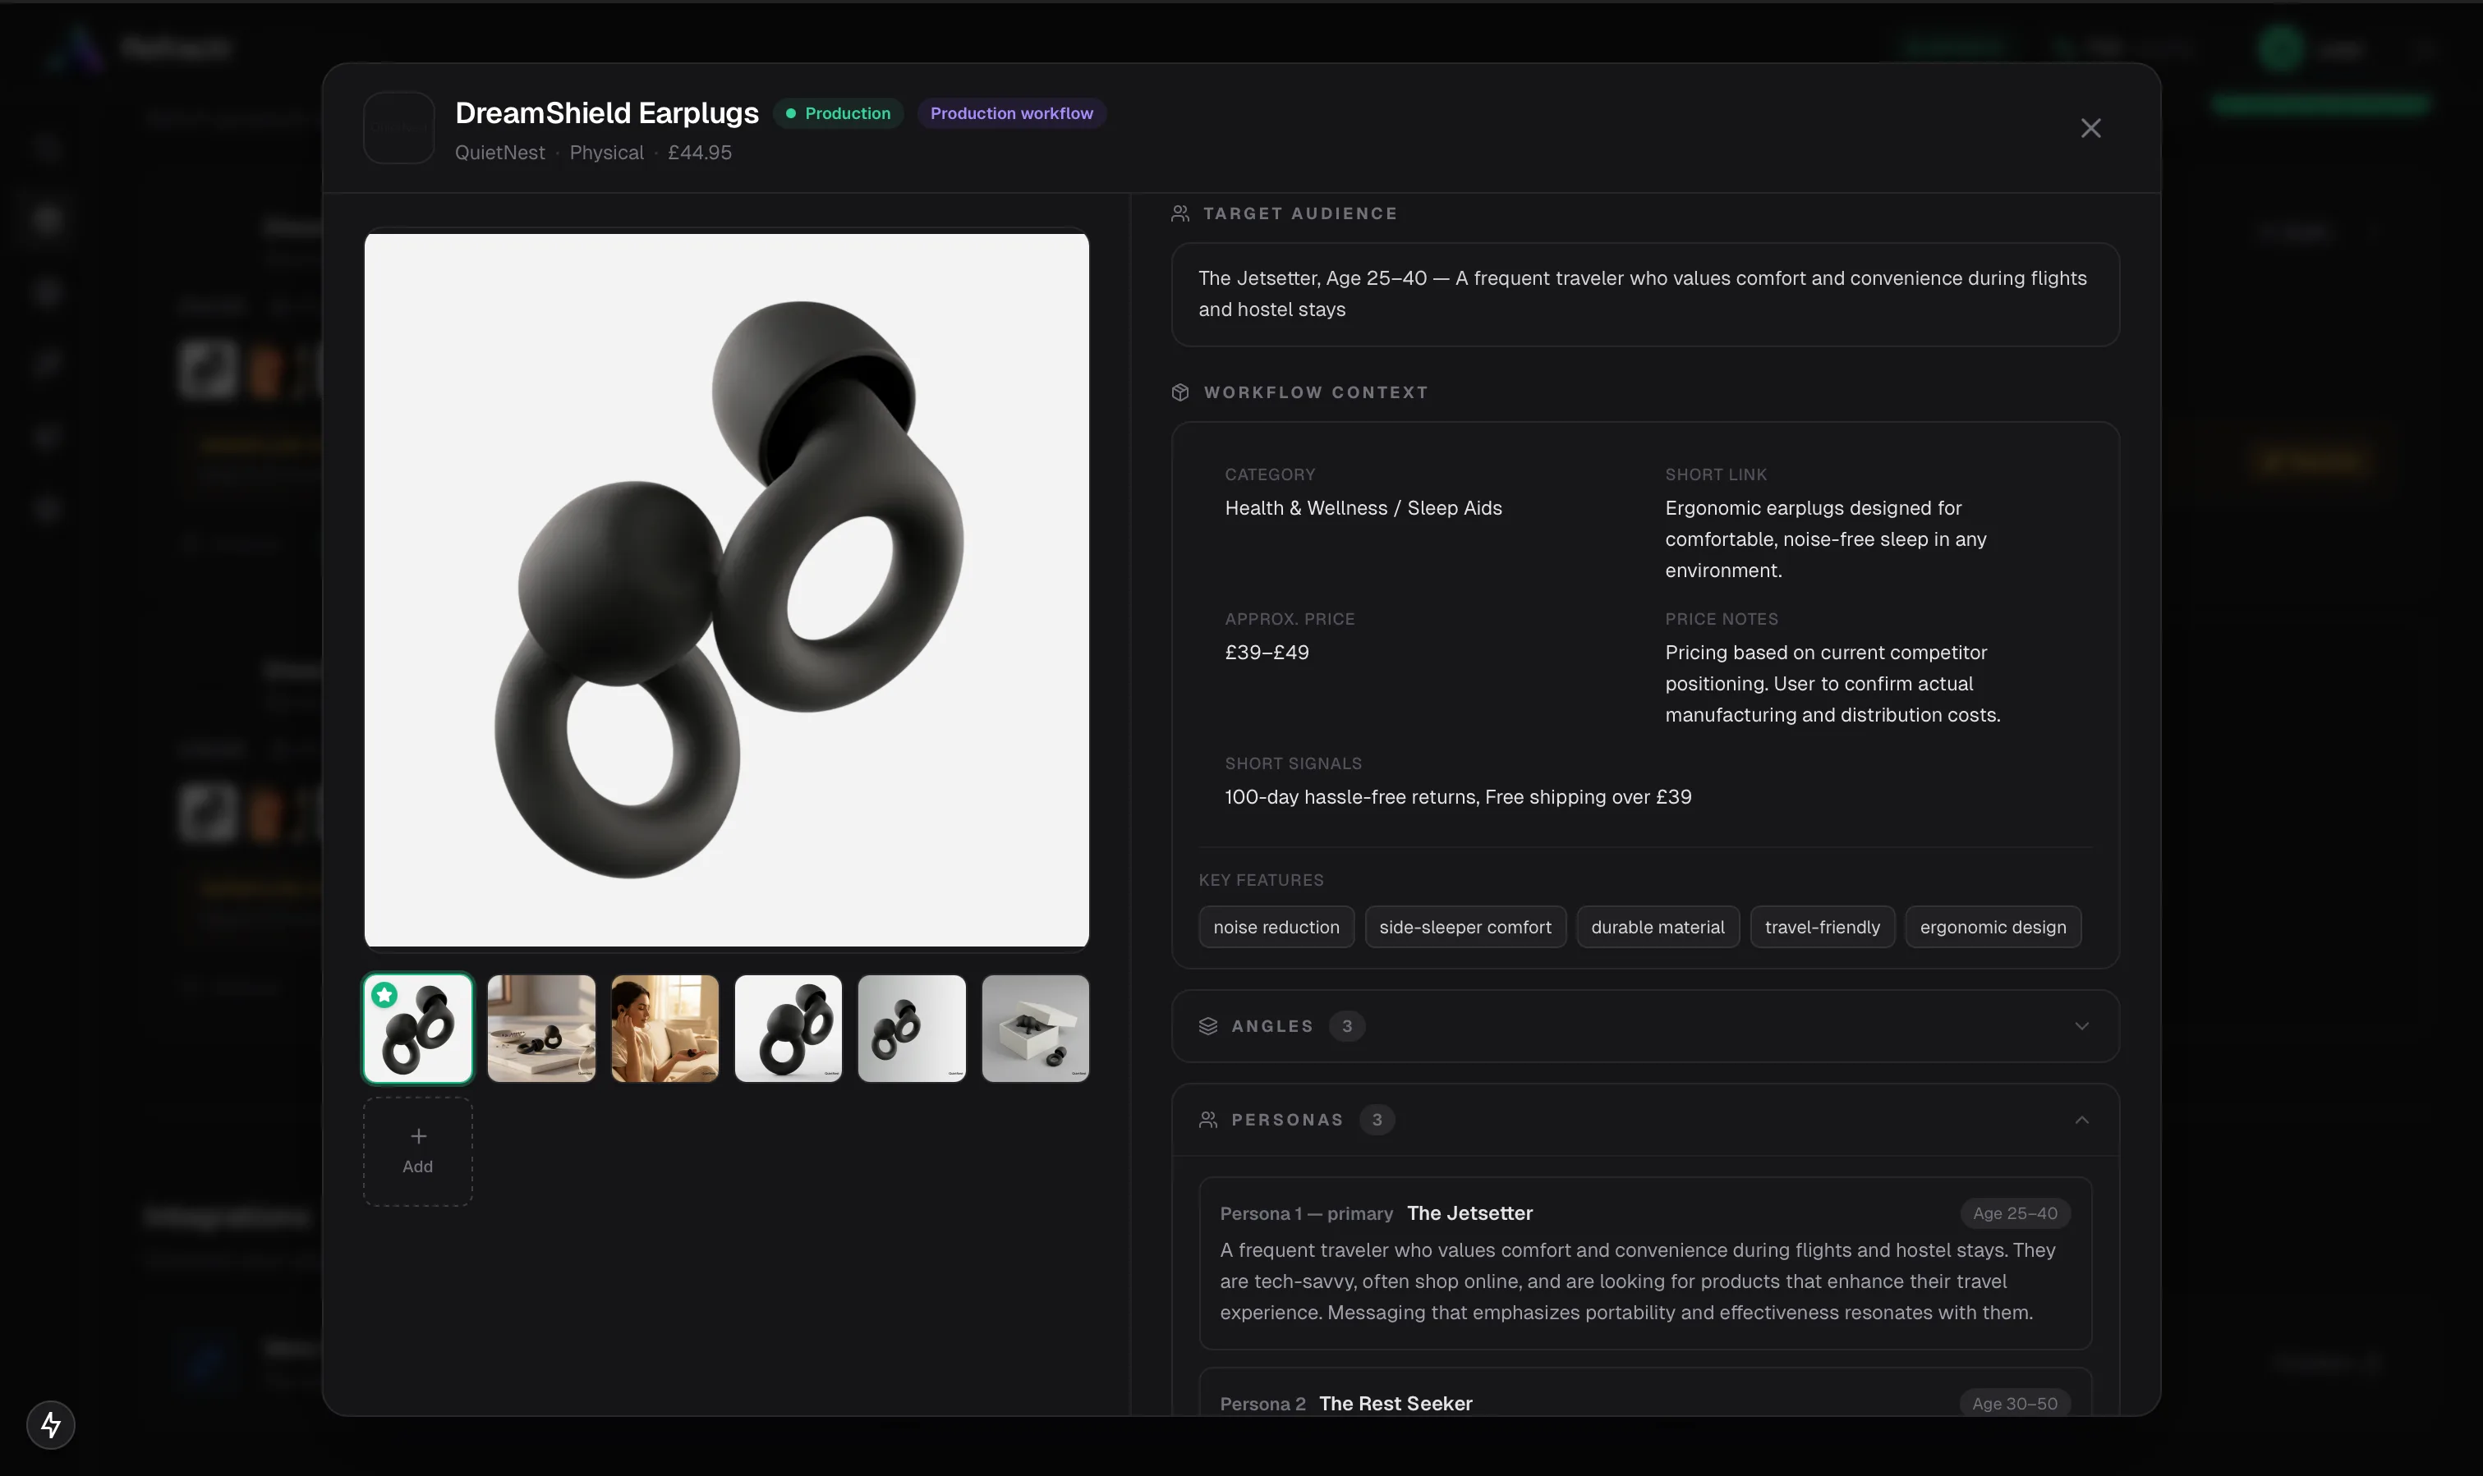Click the side-sleeper comfort feature tag
Image resolution: width=2483 pixels, height=1476 pixels.
pos(1465,927)
